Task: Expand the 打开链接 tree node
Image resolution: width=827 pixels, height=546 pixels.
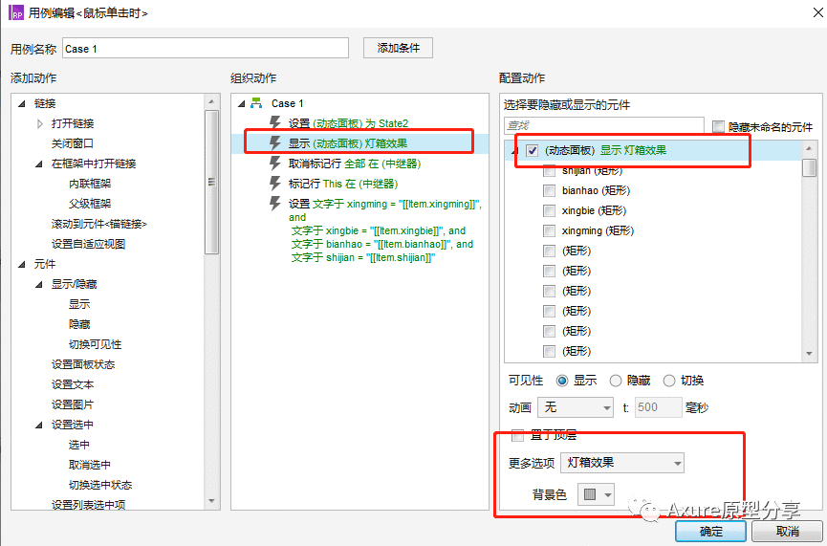Action: coord(40,123)
